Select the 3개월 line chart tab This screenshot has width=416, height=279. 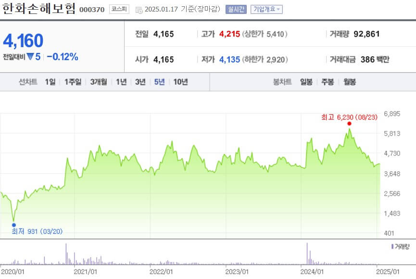point(99,82)
